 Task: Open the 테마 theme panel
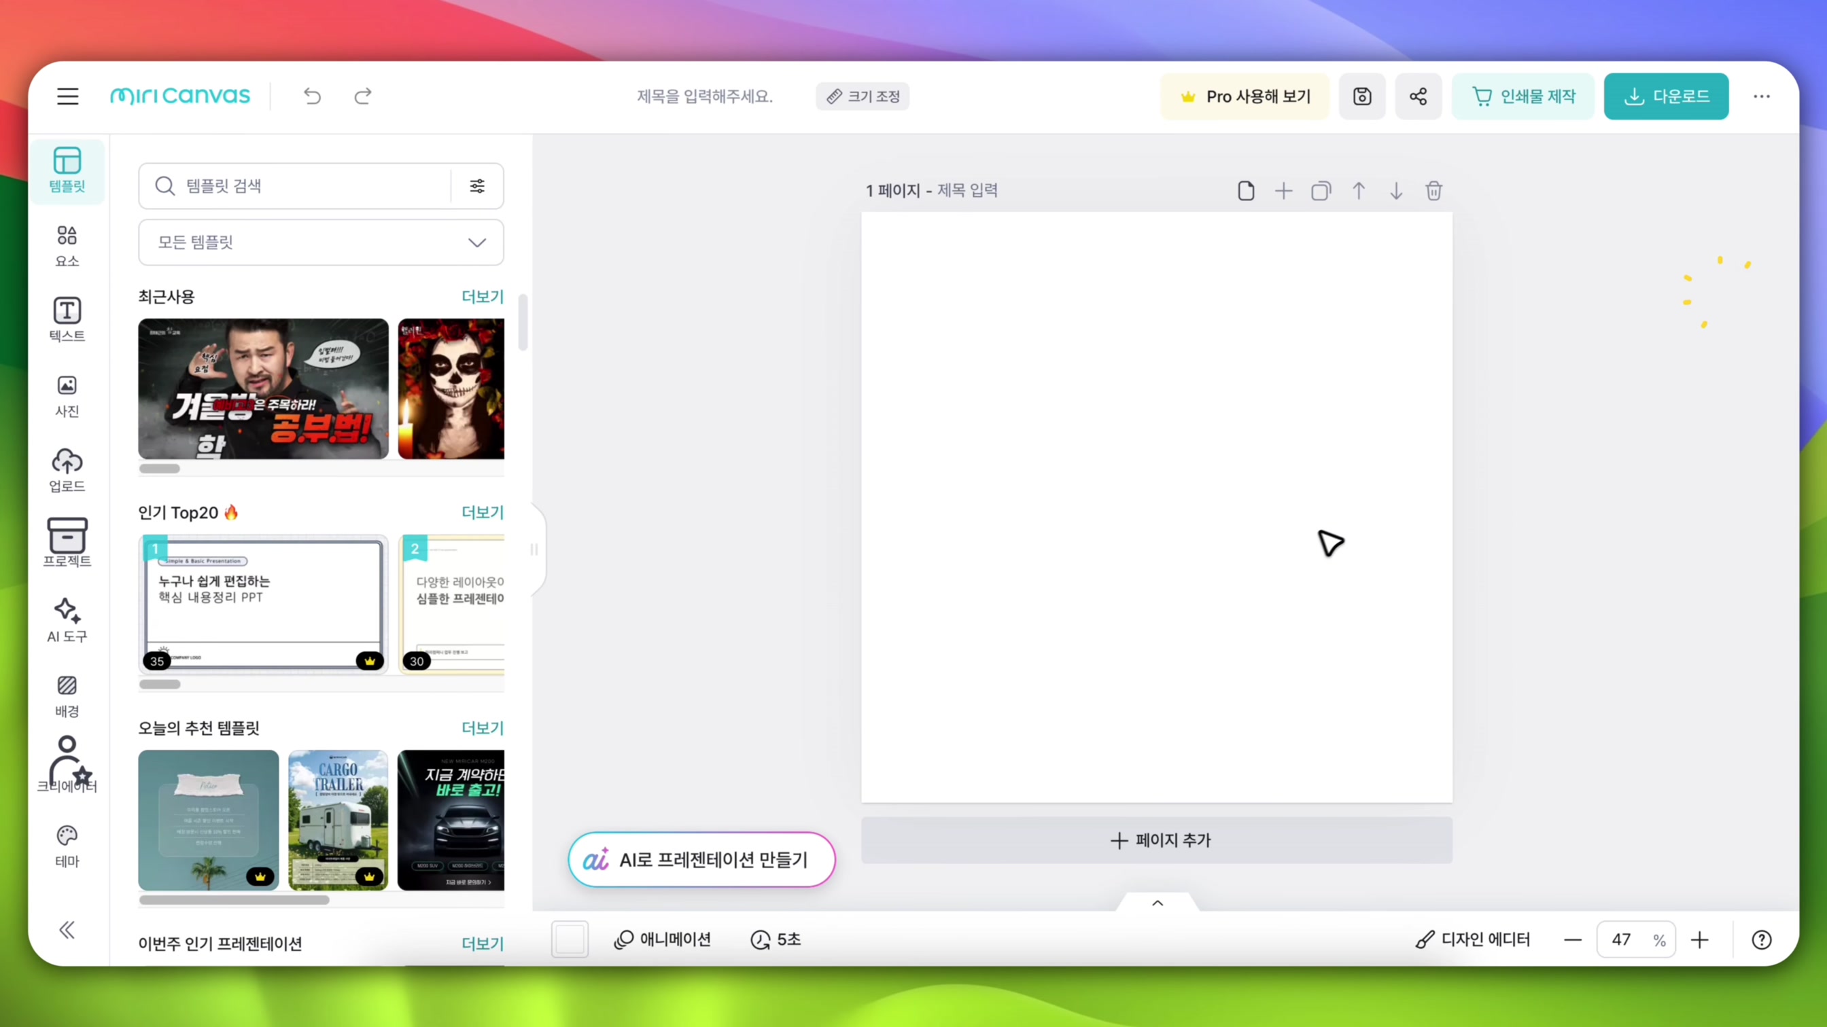(x=67, y=846)
